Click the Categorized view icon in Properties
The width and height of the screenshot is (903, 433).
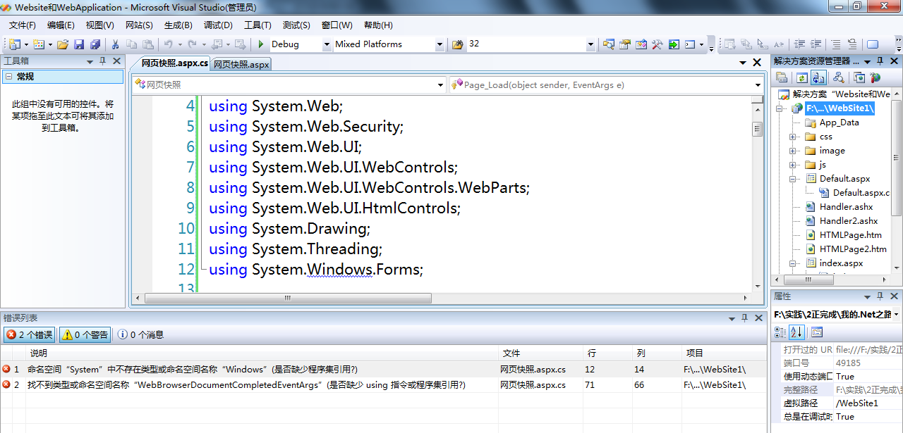[x=780, y=332]
